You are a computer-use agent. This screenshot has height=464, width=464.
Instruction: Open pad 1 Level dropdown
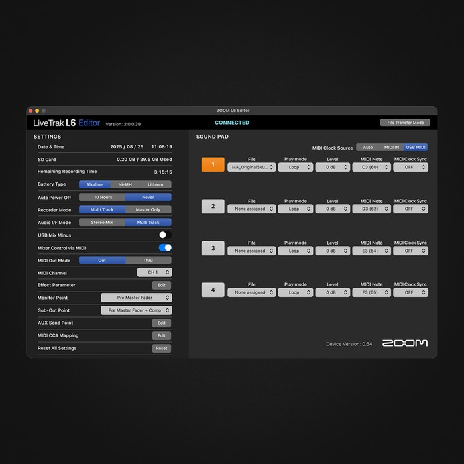[332, 167]
